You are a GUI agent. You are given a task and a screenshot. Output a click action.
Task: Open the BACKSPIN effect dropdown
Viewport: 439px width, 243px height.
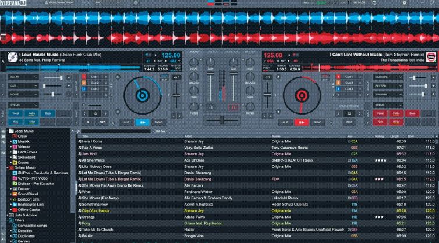tap(388, 77)
